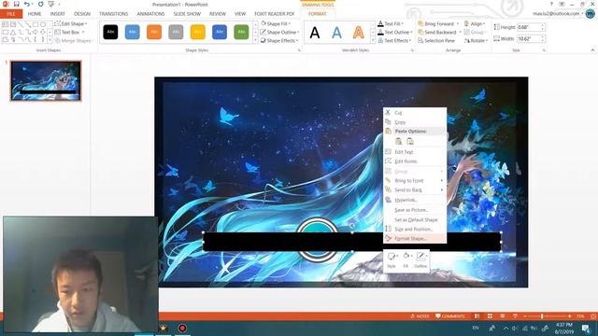The image size is (598, 336).
Task: Click the shape Height input field
Action: [x=529, y=27]
